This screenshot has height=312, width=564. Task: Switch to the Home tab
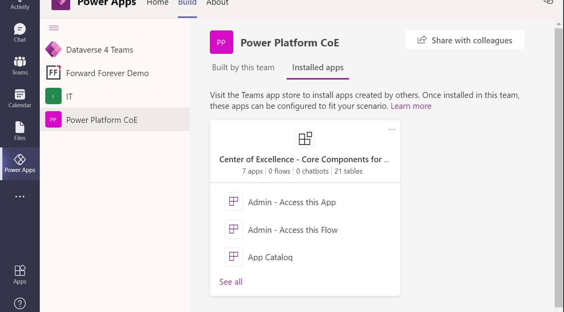(158, 3)
